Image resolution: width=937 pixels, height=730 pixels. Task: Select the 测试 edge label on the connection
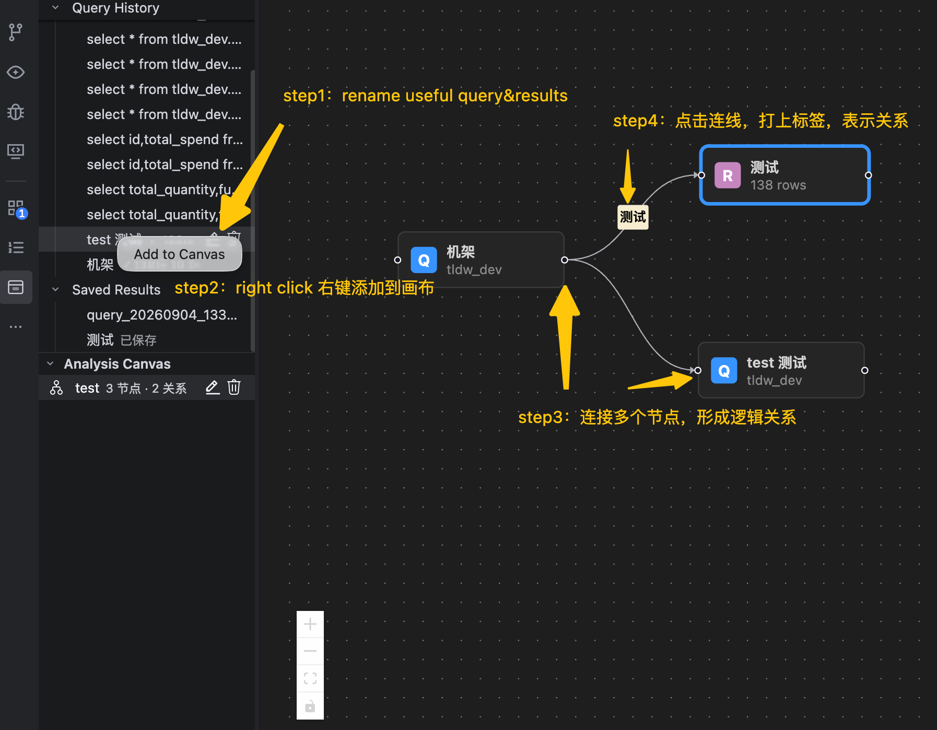pyautogui.click(x=633, y=217)
